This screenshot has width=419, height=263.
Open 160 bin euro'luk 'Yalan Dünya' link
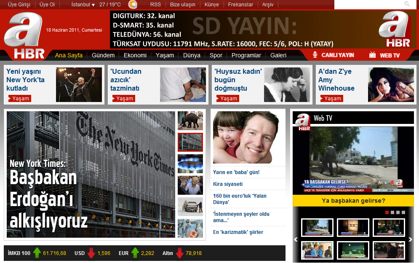(x=240, y=199)
